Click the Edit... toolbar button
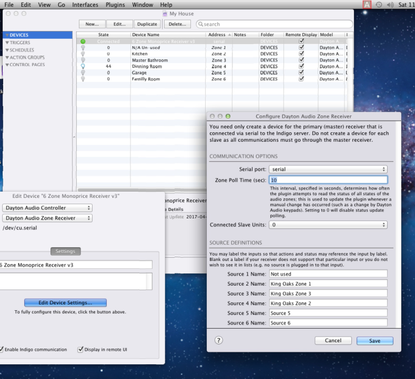Image resolution: width=415 pixels, height=379 pixels. point(119,24)
